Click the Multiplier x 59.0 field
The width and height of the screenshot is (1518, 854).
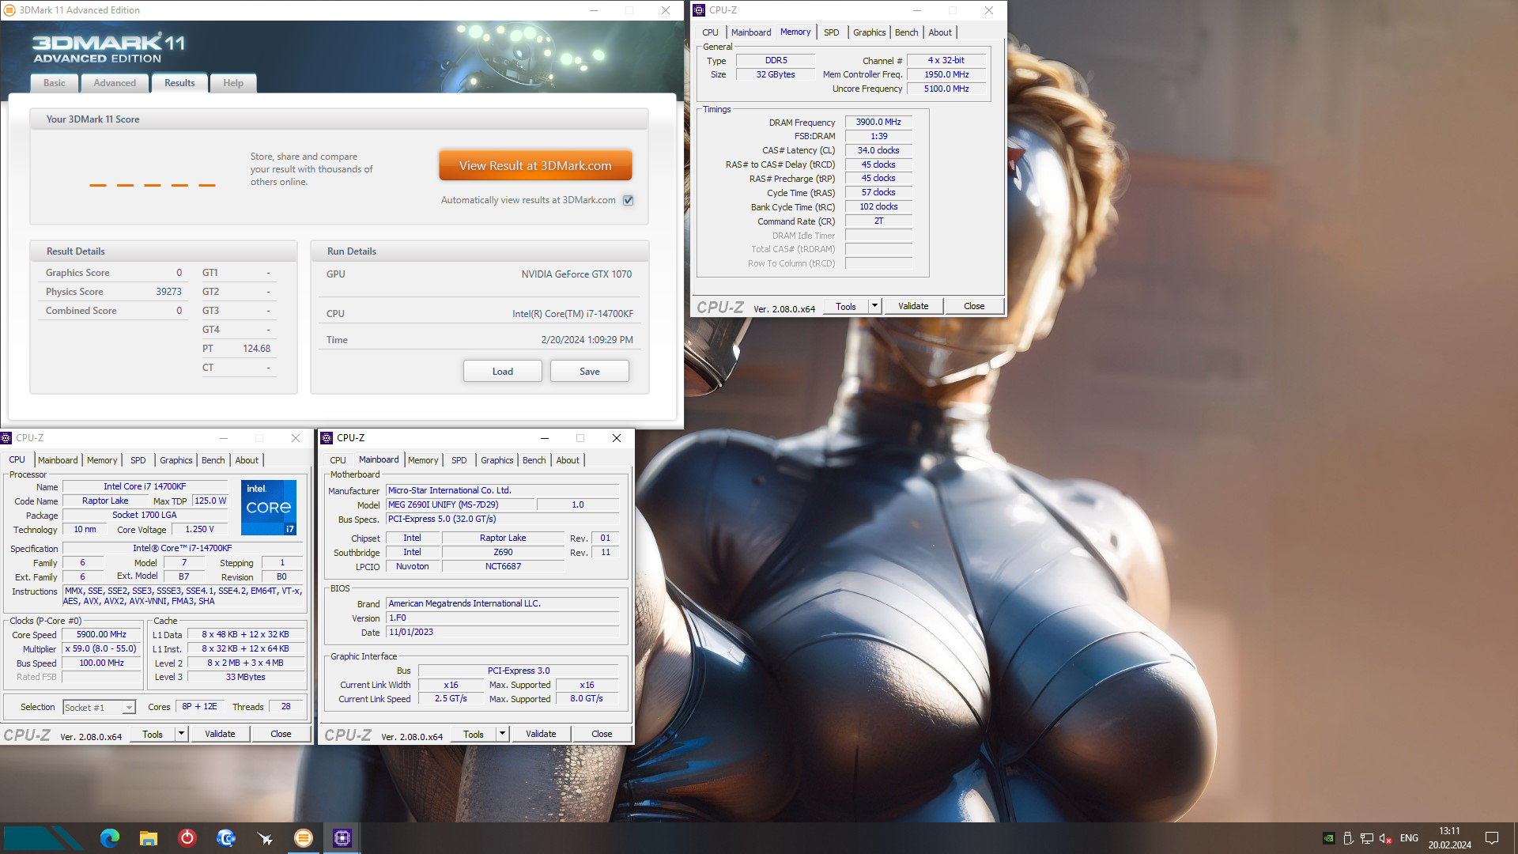pos(101,649)
